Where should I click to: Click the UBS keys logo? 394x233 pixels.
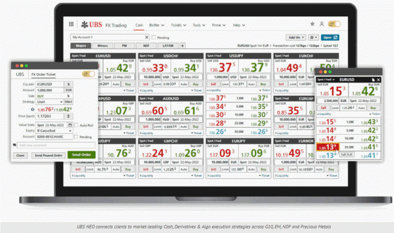(x=84, y=25)
